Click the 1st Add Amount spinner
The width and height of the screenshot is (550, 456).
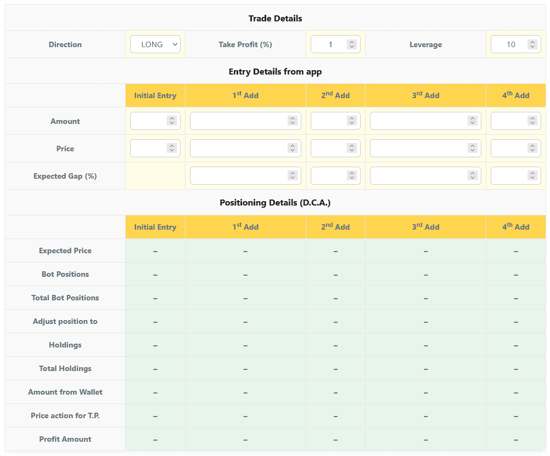tap(292, 121)
